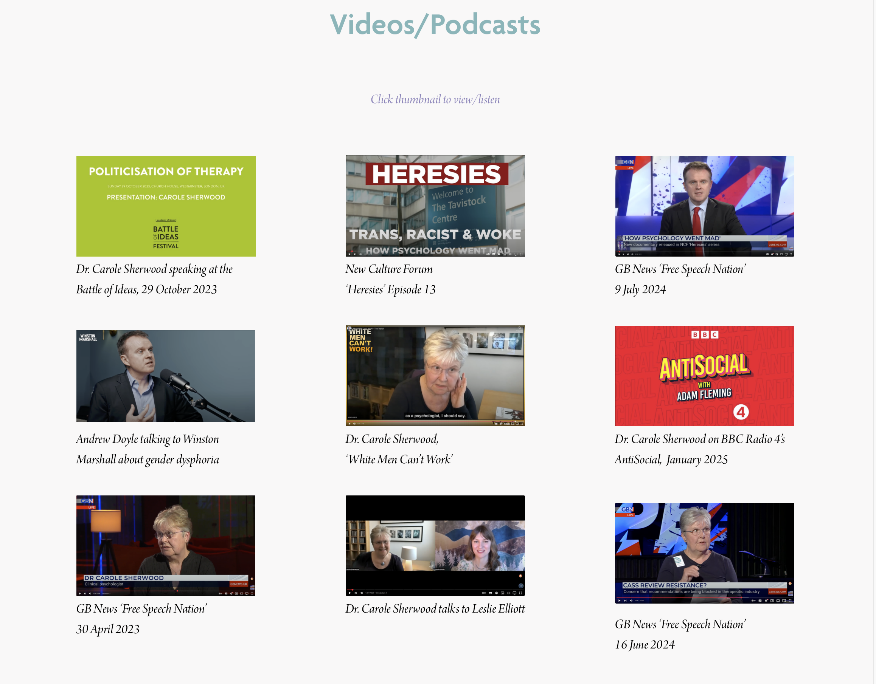
Task: Play the 'How Psychology Went Mad' GB News thumbnail
Action: pyautogui.click(x=704, y=206)
